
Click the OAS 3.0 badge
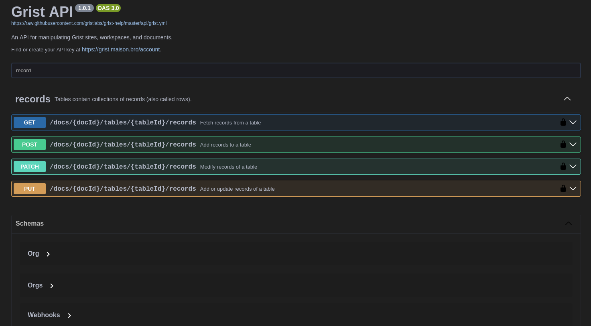[108, 8]
